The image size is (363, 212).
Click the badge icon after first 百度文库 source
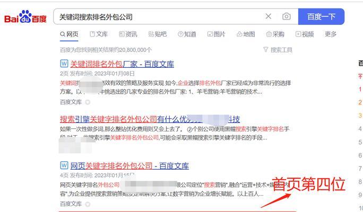88,102
